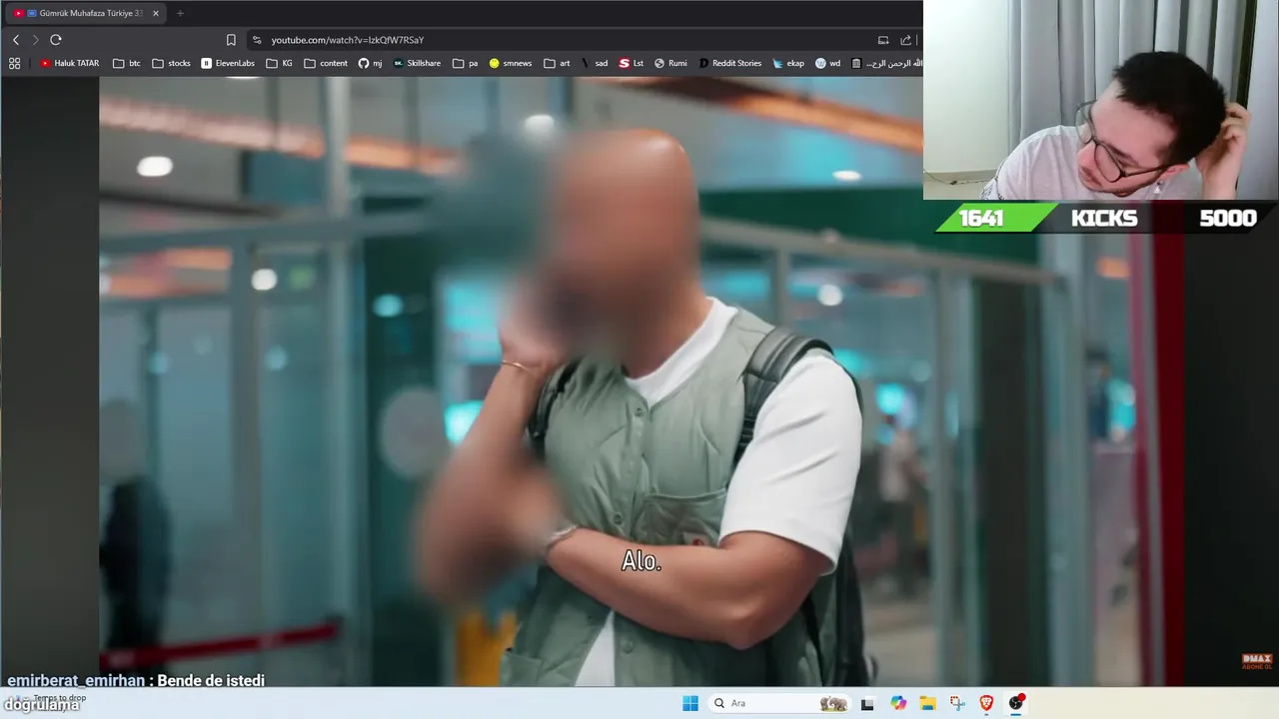
Task: Select the Gümrük Muhafaza Türkiye tab
Action: [85, 13]
